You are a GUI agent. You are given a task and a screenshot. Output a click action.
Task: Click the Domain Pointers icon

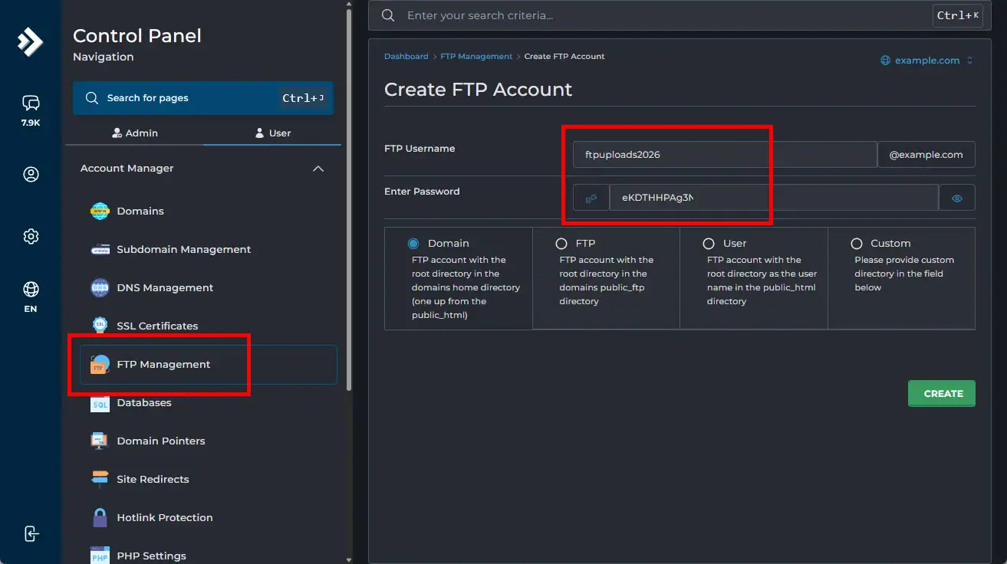pos(100,441)
